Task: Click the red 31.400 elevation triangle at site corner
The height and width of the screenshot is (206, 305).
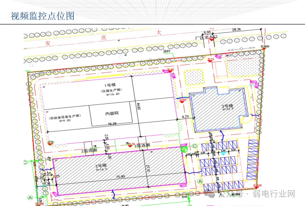Action: (x=264, y=49)
